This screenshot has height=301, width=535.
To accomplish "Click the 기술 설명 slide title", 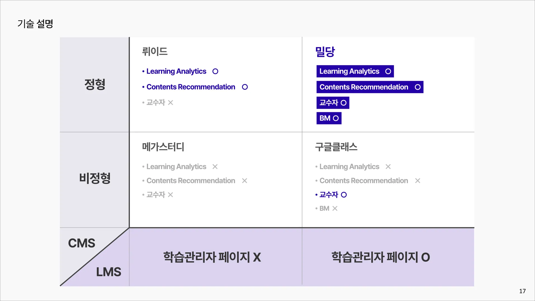I will tap(35, 24).
